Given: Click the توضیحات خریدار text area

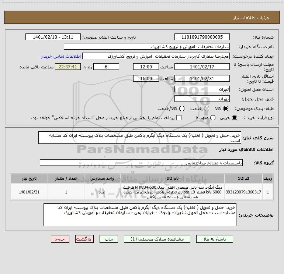Looking at the screenshot, I should click(140, 215).
